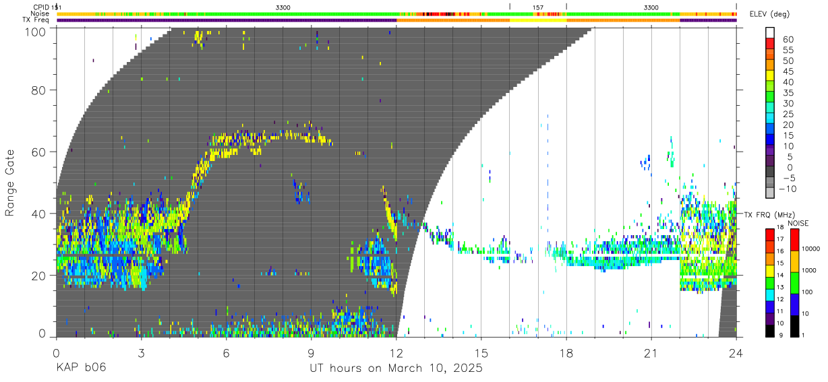Click the CPID label at top left
828x382 pixels.
tap(40, 7)
